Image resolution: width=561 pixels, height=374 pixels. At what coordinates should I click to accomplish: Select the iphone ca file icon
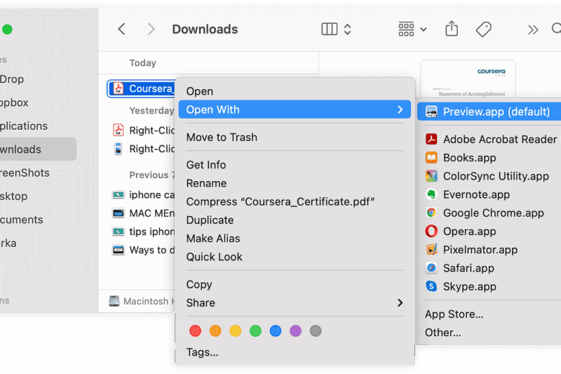coord(119,194)
